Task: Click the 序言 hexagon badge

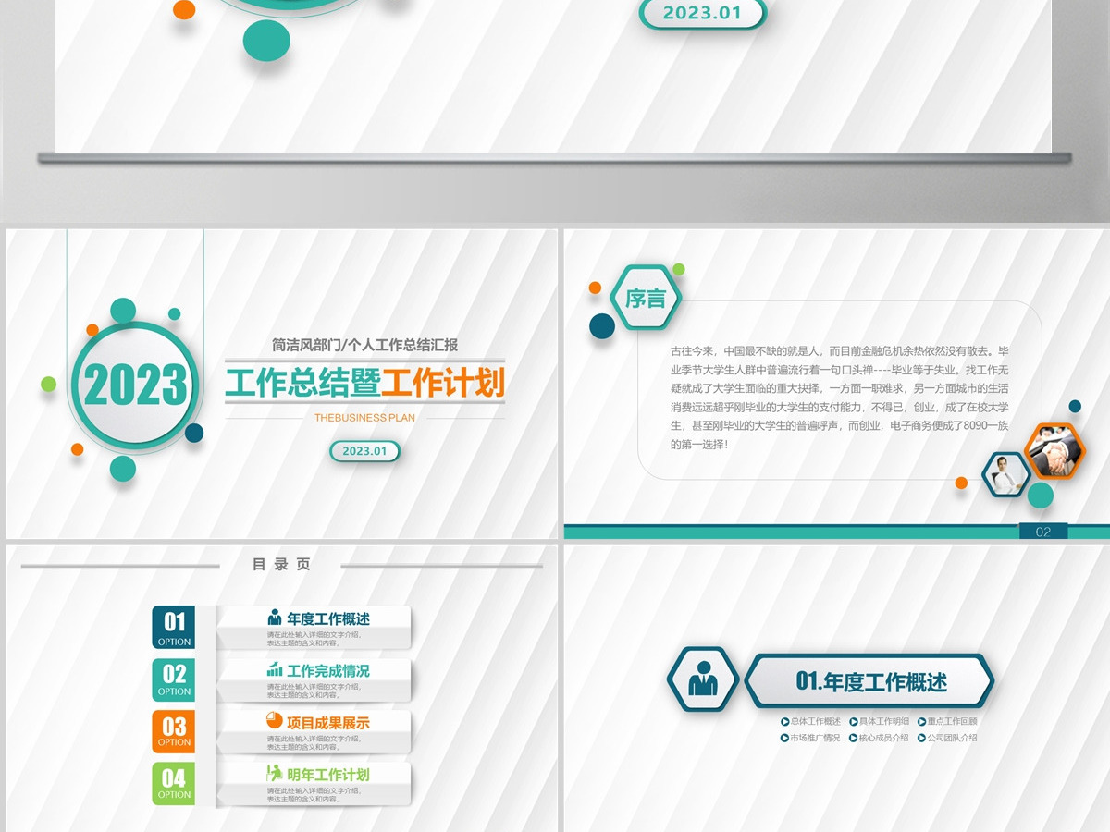Action: 646,298
